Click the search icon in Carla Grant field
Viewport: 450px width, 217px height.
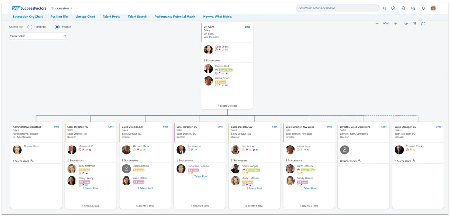point(65,36)
